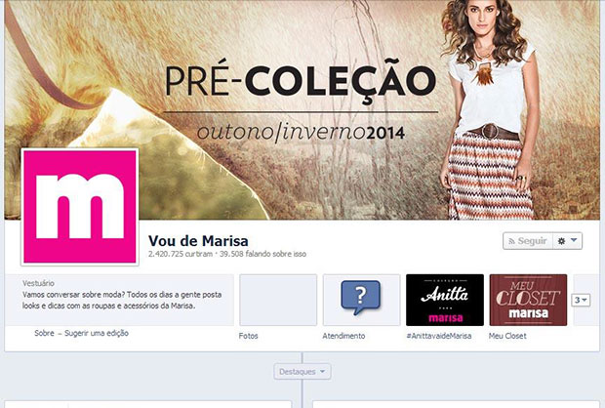Click the Meu Closet label
The width and height of the screenshot is (605, 408).
click(507, 336)
